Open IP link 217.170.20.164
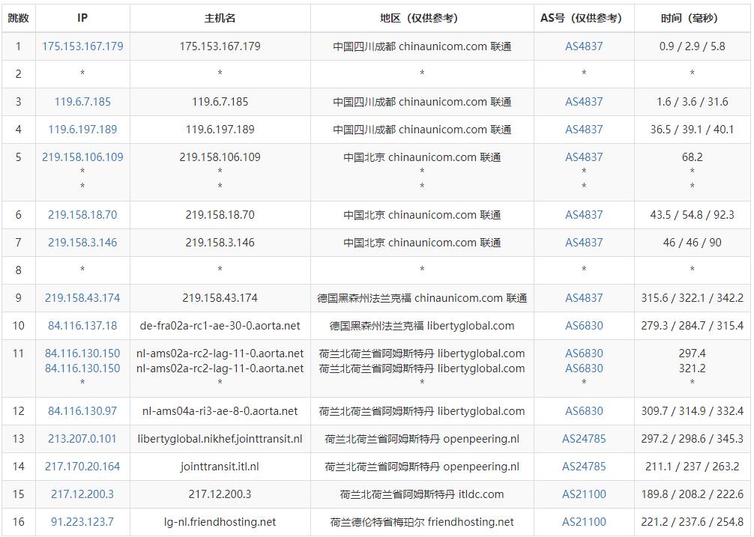 coord(82,467)
